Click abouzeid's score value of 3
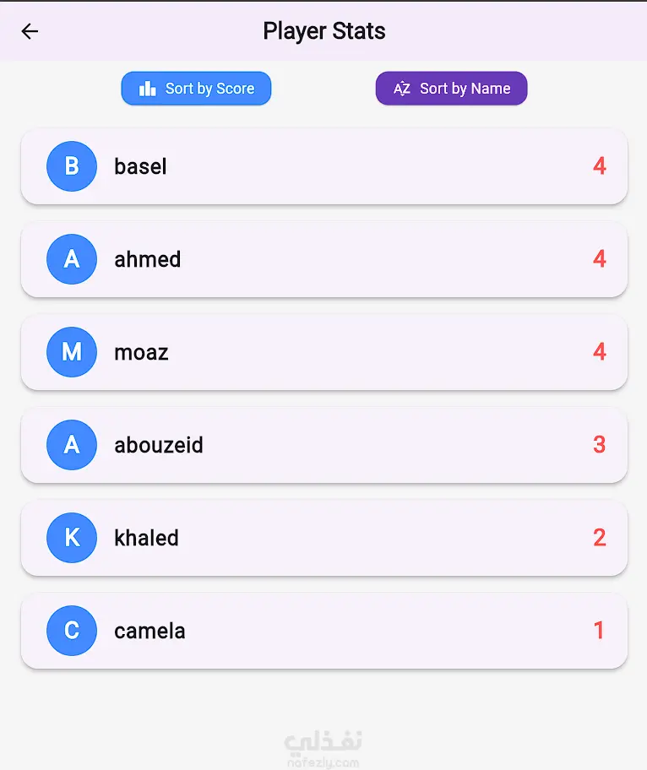 pos(600,445)
